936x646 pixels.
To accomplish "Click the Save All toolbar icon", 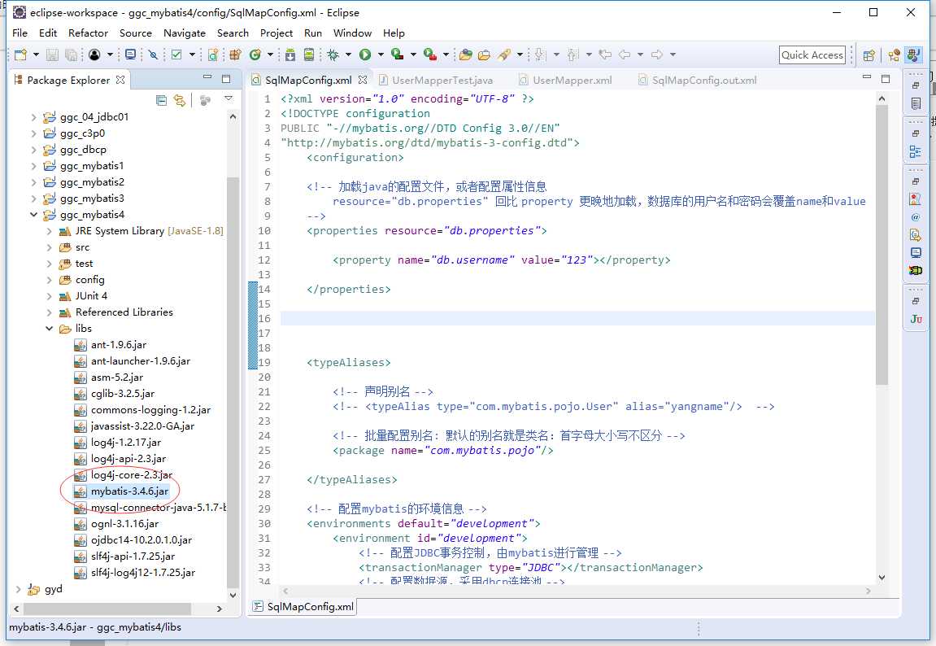I will coord(71,55).
